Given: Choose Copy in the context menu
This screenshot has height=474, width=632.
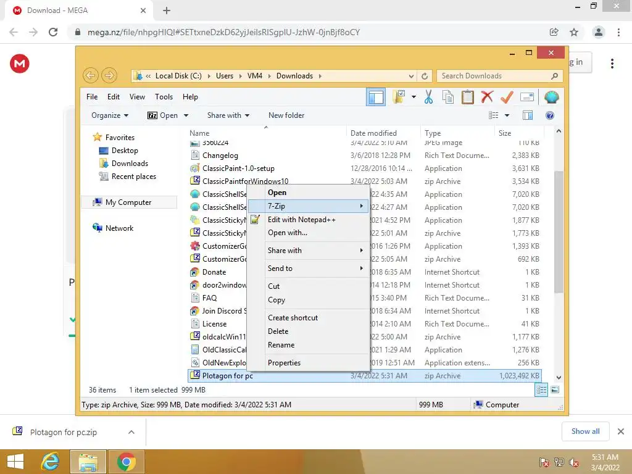Looking at the screenshot, I should tap(309, 300).
